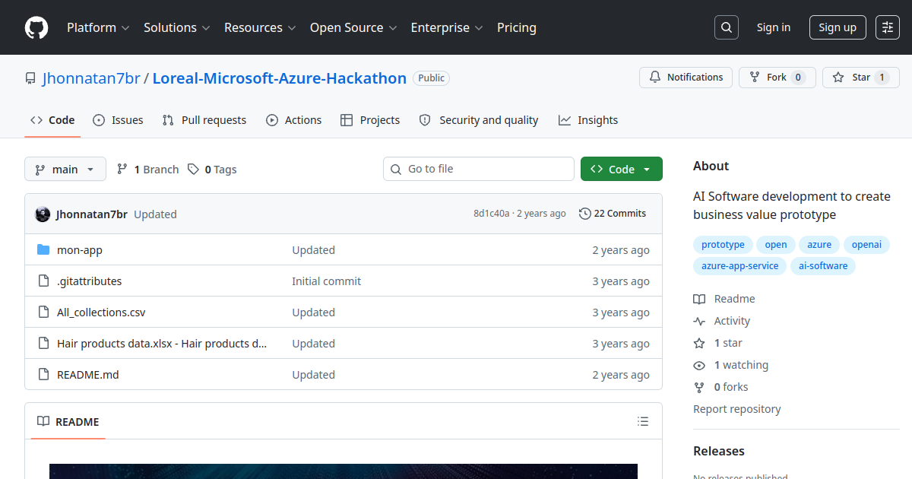
Task: Click the pulse icon beside Activity
Action: click(x=699, y=321)
